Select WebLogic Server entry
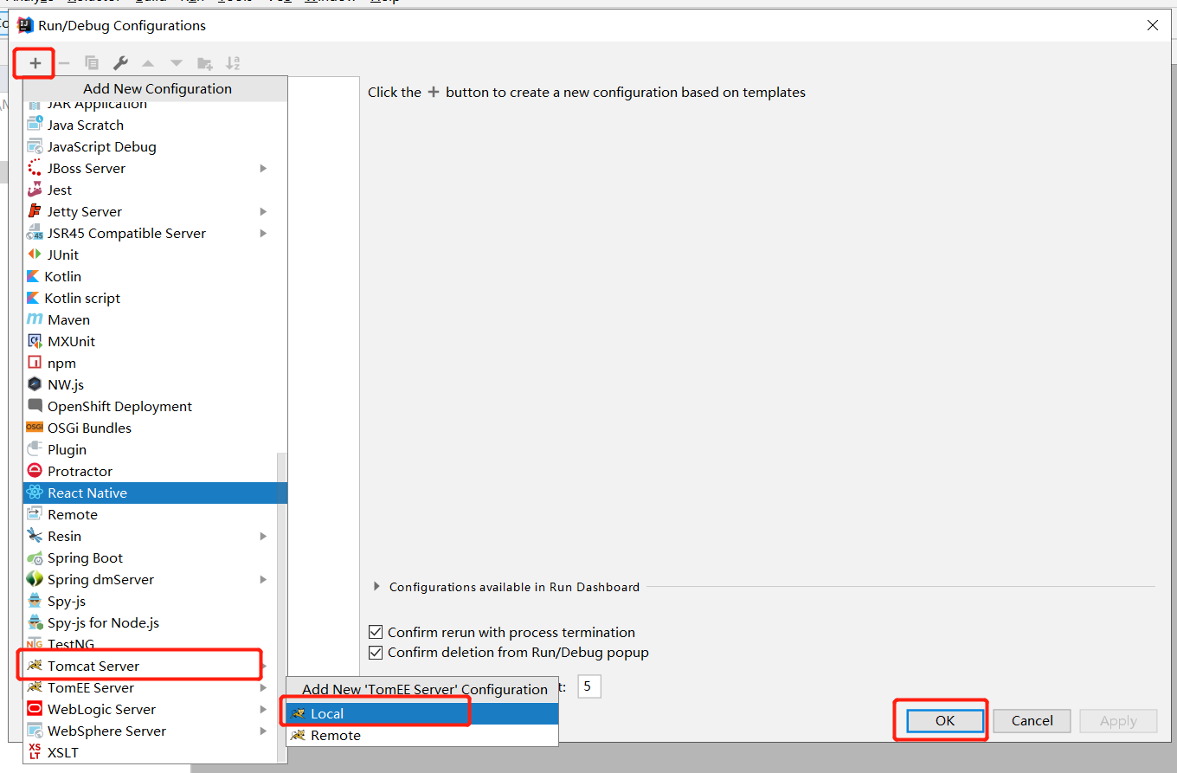Screen dimensions: 1177x773 (x=154, y=709)
